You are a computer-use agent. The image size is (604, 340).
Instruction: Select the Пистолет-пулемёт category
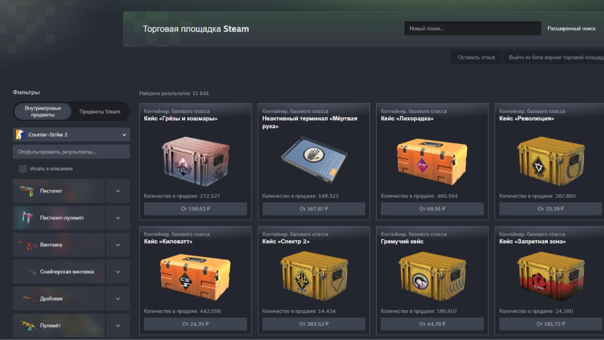tap(59, 218)
